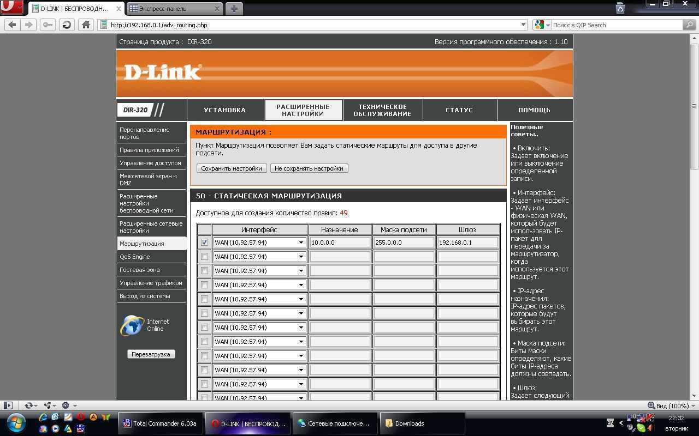699x436 pixels.
Task: Open Гостевая зона sidebar link
Action: pos(140,270)
